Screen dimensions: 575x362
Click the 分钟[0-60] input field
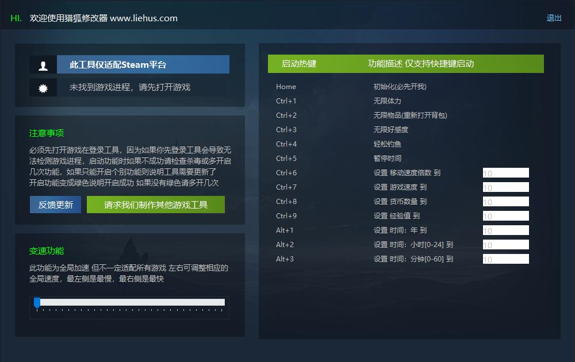coord(505,259)
